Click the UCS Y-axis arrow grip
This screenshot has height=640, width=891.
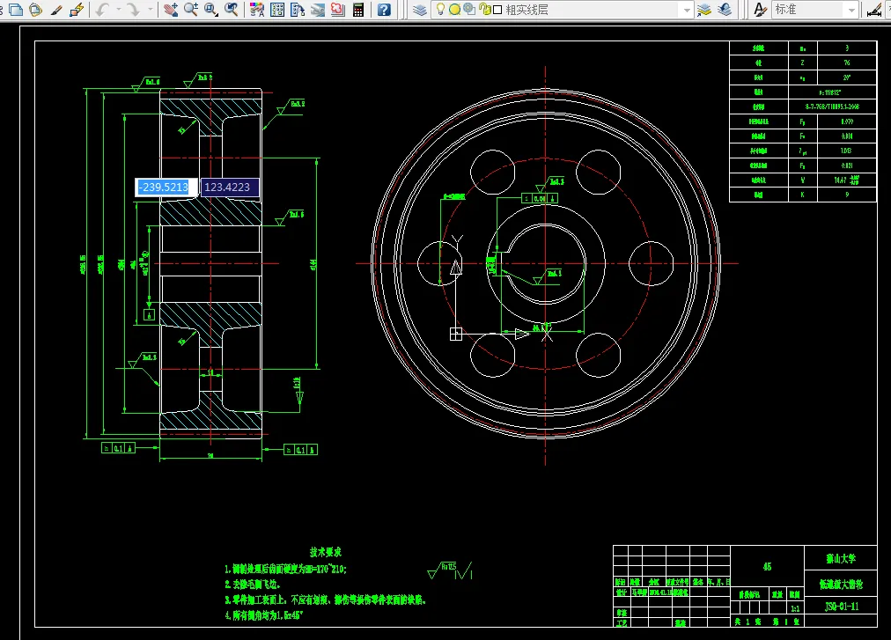point(456,267)
